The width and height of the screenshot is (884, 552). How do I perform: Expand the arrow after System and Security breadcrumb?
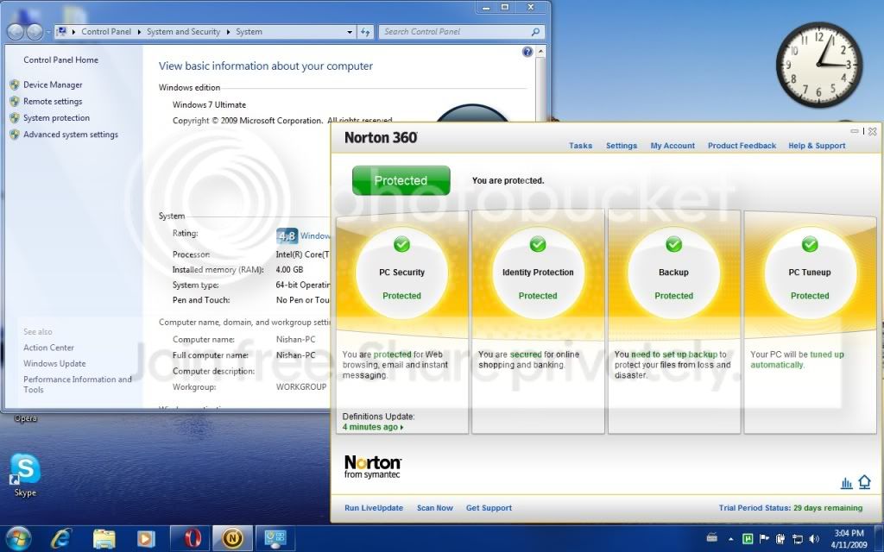(x=228, y=32)
